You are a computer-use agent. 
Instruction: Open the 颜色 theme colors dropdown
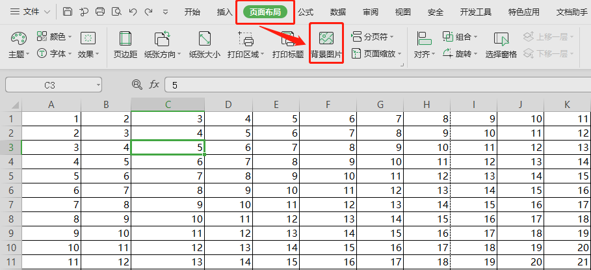pos(54,36)
